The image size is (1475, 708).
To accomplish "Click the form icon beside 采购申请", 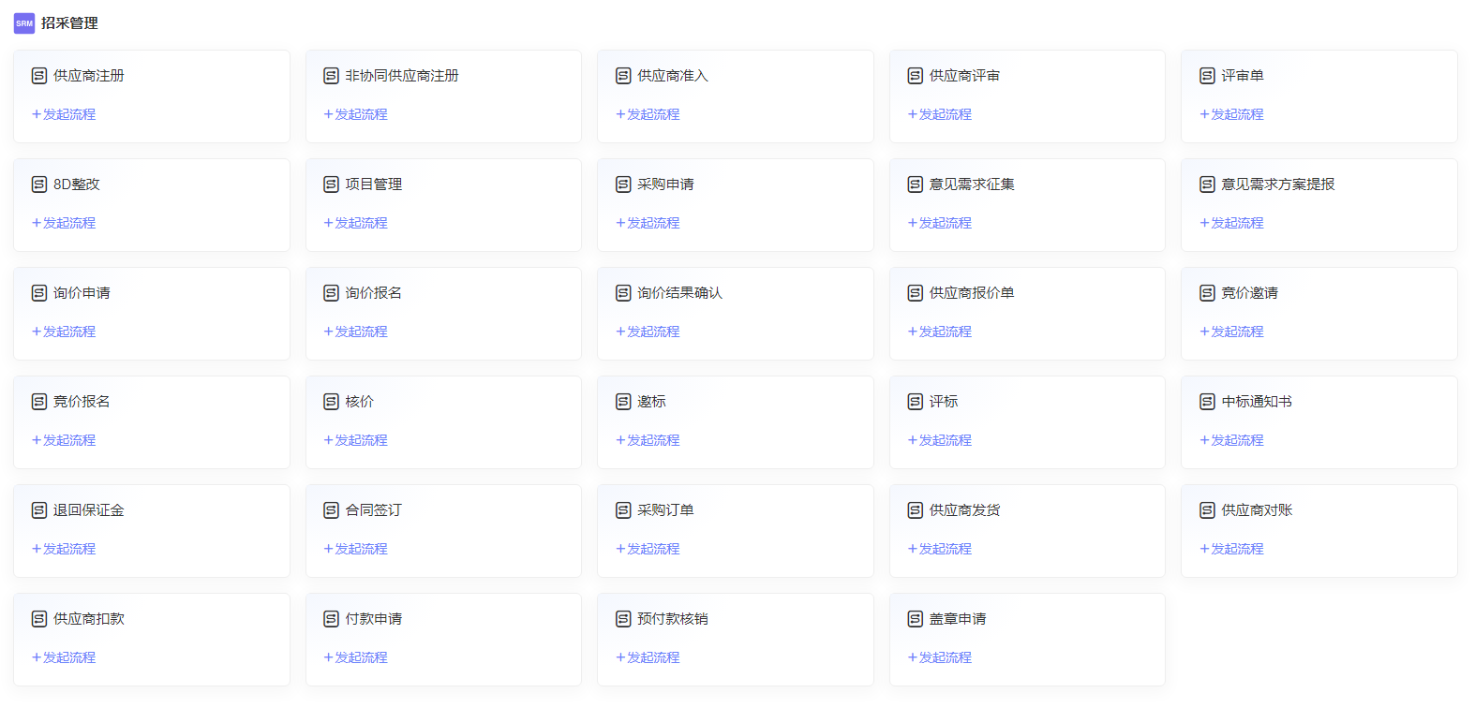I will click(623, 184).
